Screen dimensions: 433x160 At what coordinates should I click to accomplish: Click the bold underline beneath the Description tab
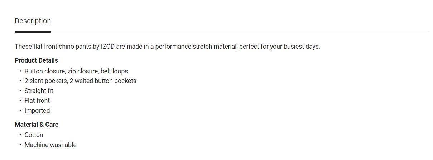coord(33,32)
